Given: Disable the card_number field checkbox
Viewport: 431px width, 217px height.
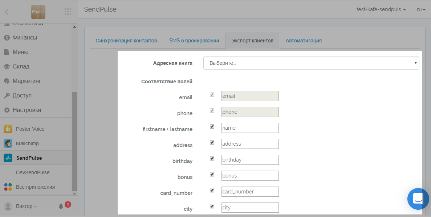Looking at the screenshot, I should (212, 190).
